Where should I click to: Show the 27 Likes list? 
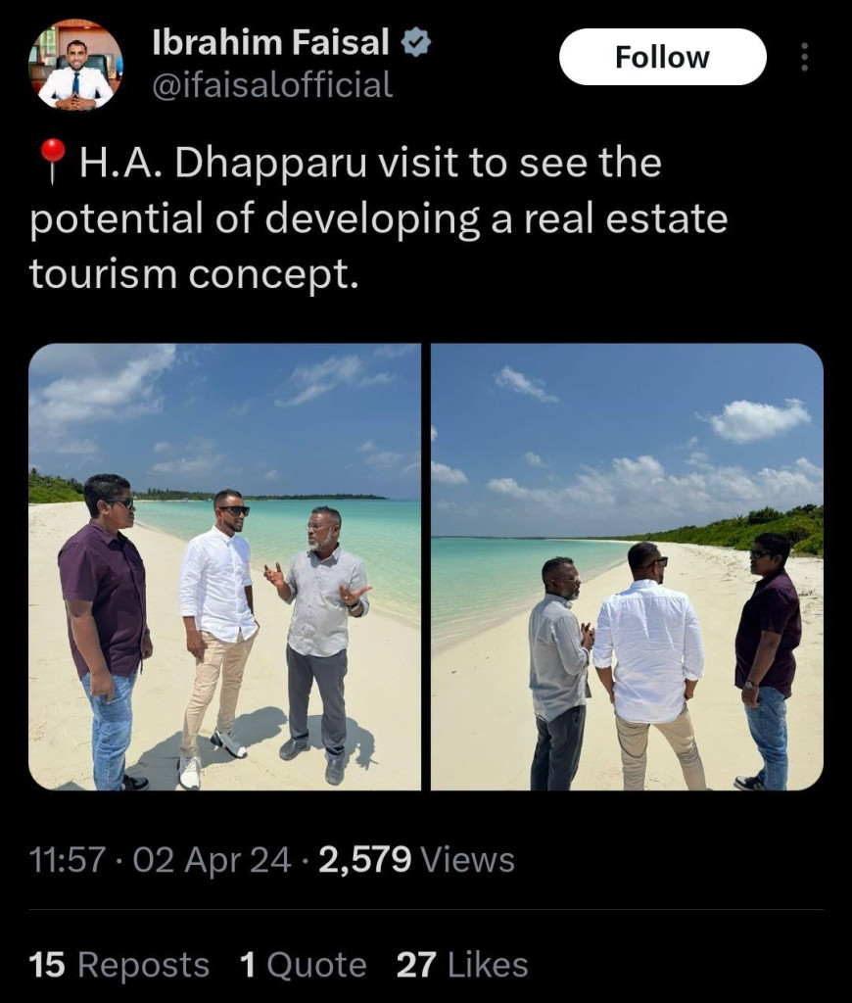click(x=462, y=965)
